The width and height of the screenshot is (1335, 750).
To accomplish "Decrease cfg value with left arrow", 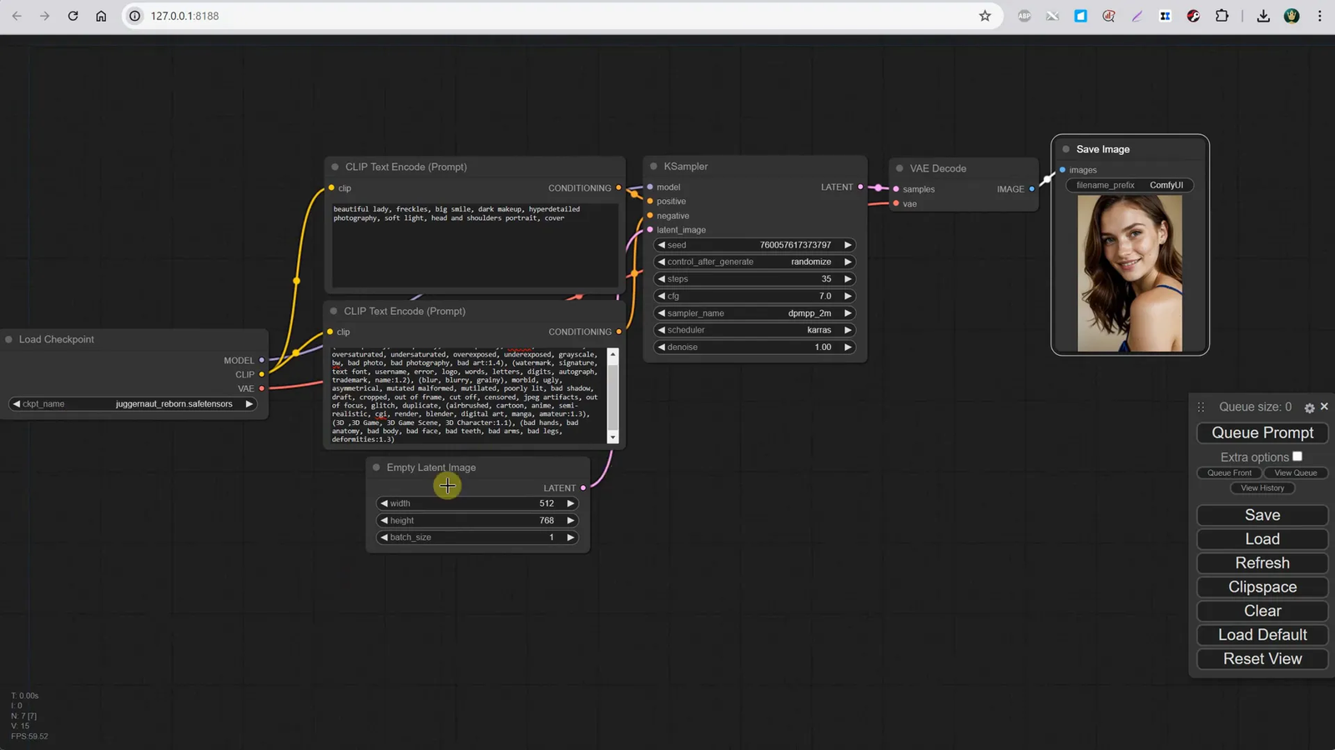I will [x=661, y=296].
